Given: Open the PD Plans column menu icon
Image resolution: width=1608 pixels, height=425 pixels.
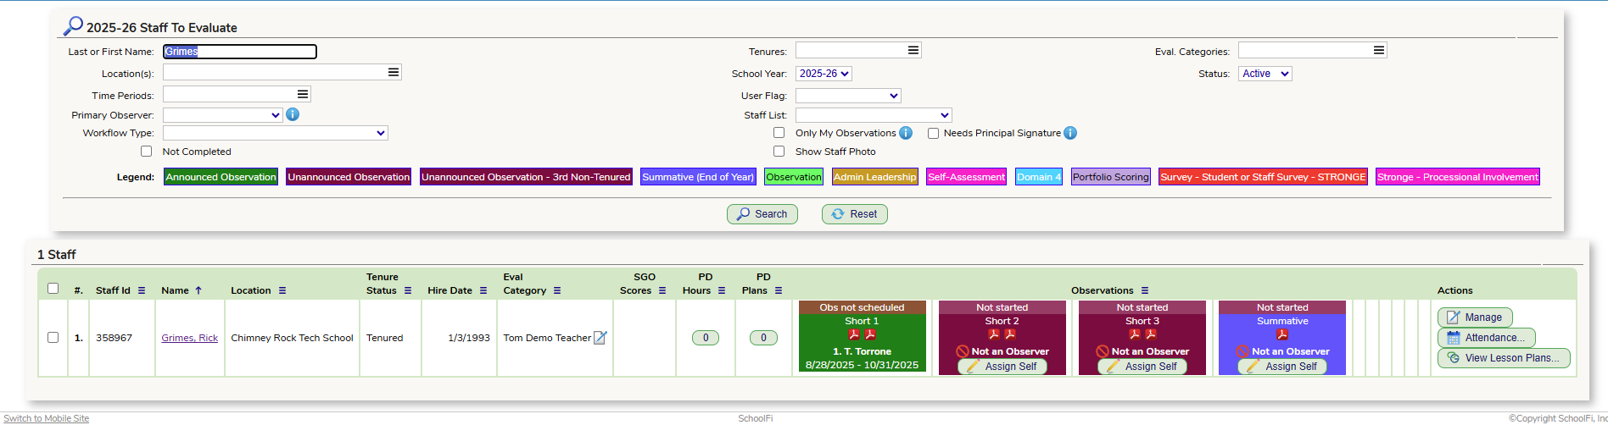Looking at the screenshot, I should click(779, 290).
